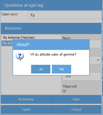Image resolution: width=103 pixels, height=115 pixels.
Task: Click the Kolonner section header
Action: tap(51, 28)
